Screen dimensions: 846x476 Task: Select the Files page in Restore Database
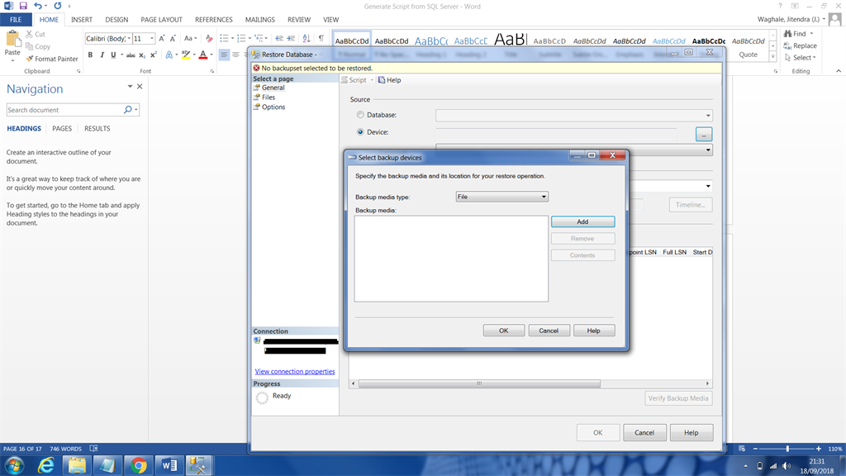(269, 98)
